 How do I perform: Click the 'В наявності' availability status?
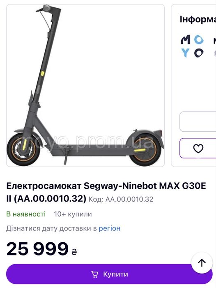(26, 214)
